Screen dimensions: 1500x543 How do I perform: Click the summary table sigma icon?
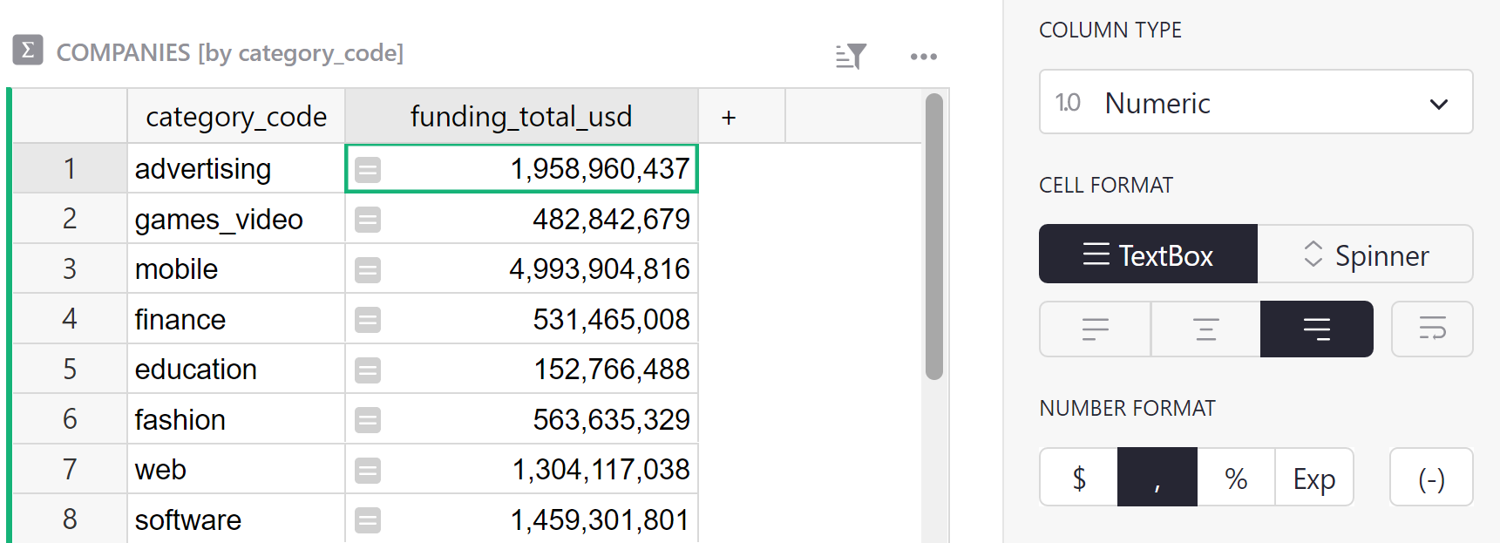[28, 51]
